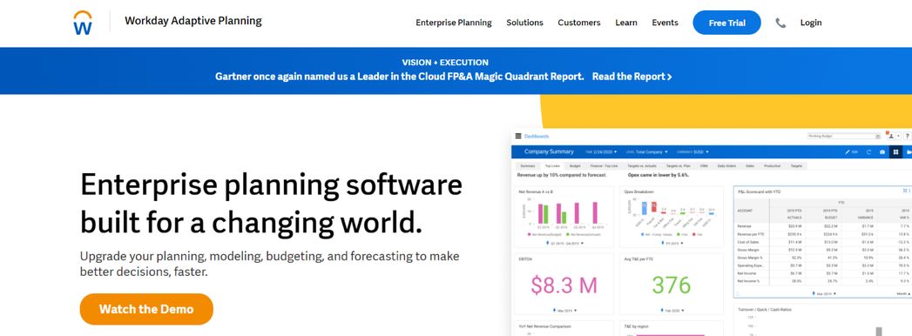The image size is (912, 336).
Task: Click the Net Income scorecard row
Action: [x=823, y=272]
